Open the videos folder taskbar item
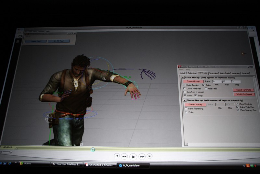 34,163
